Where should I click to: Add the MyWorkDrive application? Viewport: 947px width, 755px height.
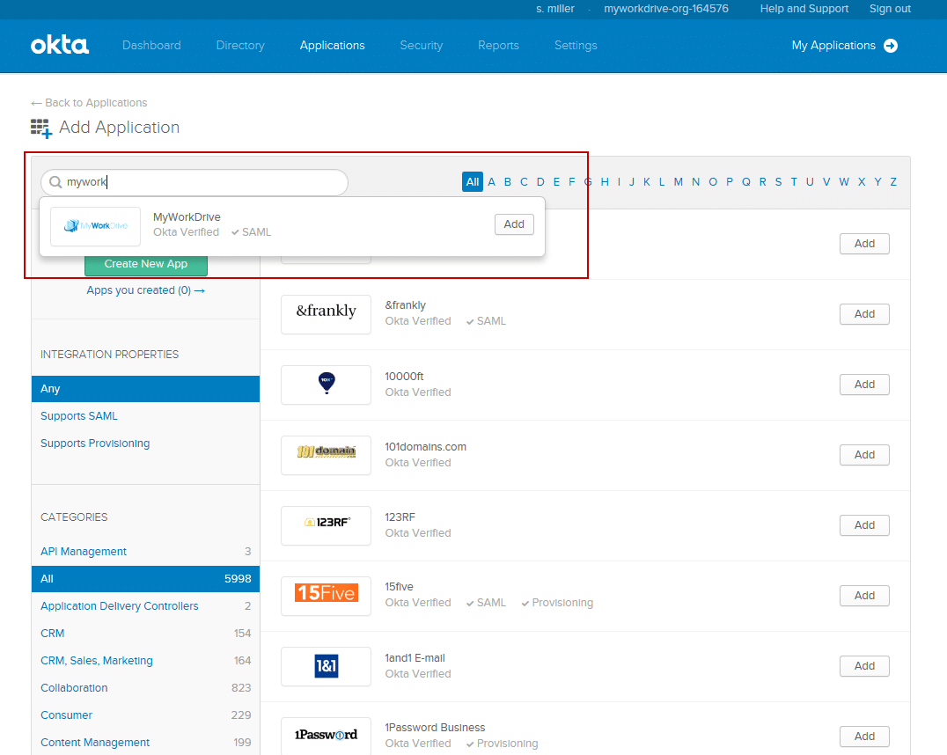[514, 224]
